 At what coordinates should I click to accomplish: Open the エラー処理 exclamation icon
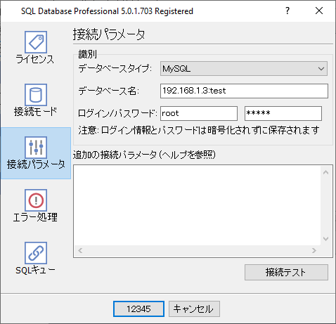tap(36, 200)
